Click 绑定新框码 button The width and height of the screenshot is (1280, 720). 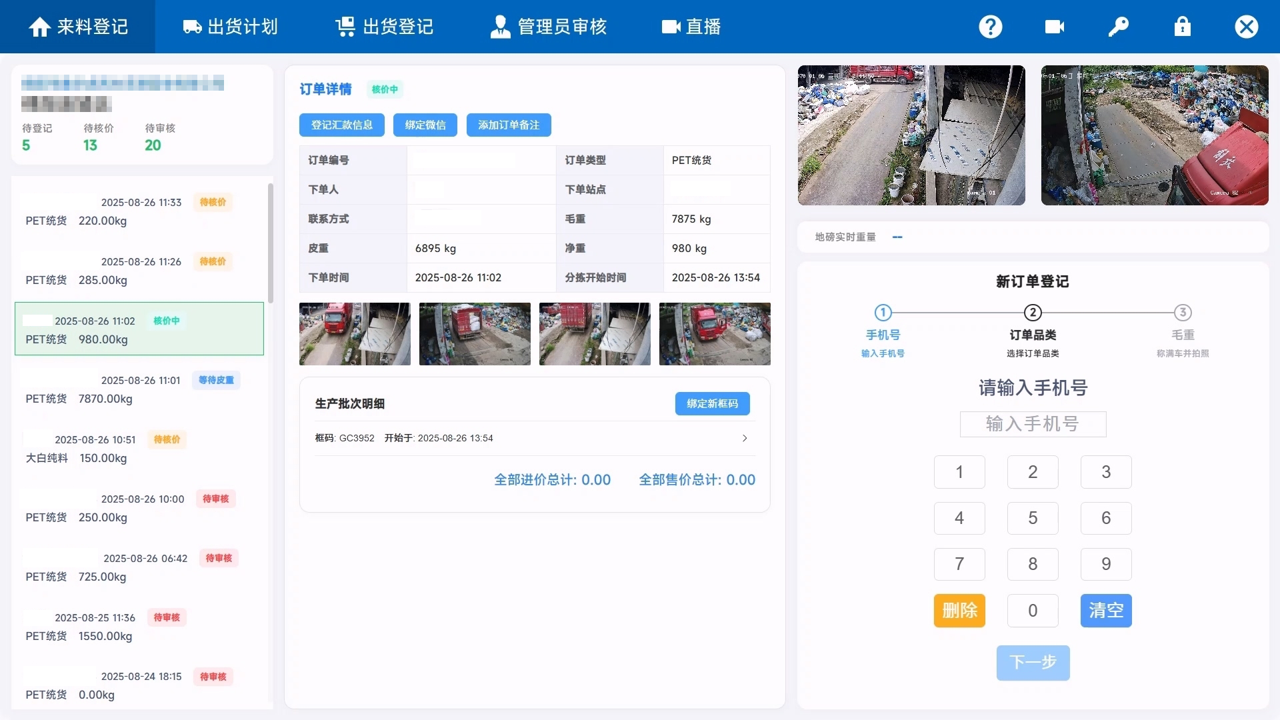pos(712,403)
